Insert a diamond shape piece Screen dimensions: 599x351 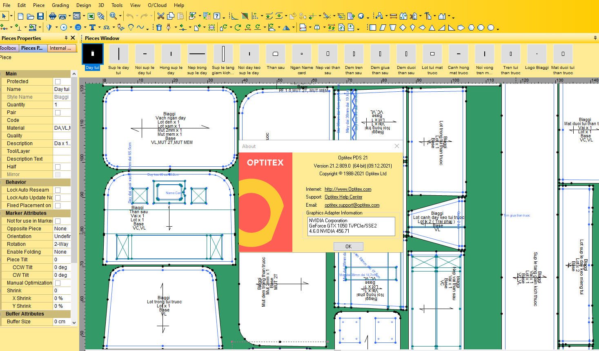pyautogui.click(x=403, y=28)
